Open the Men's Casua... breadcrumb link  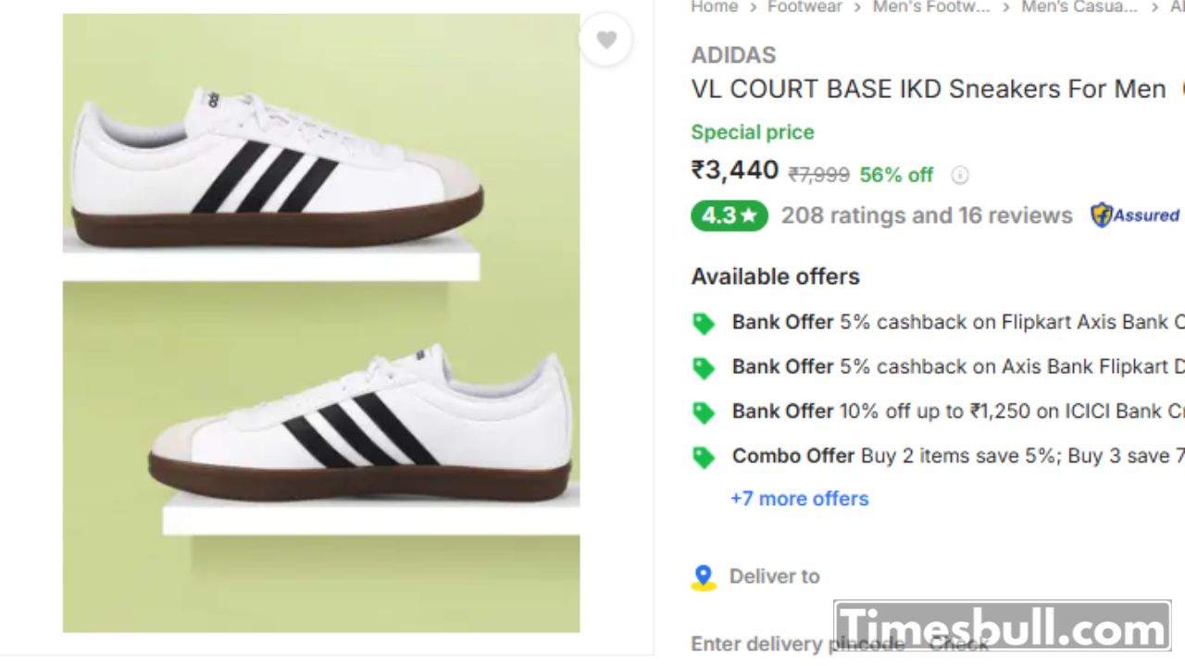[x=1079, y=7]
